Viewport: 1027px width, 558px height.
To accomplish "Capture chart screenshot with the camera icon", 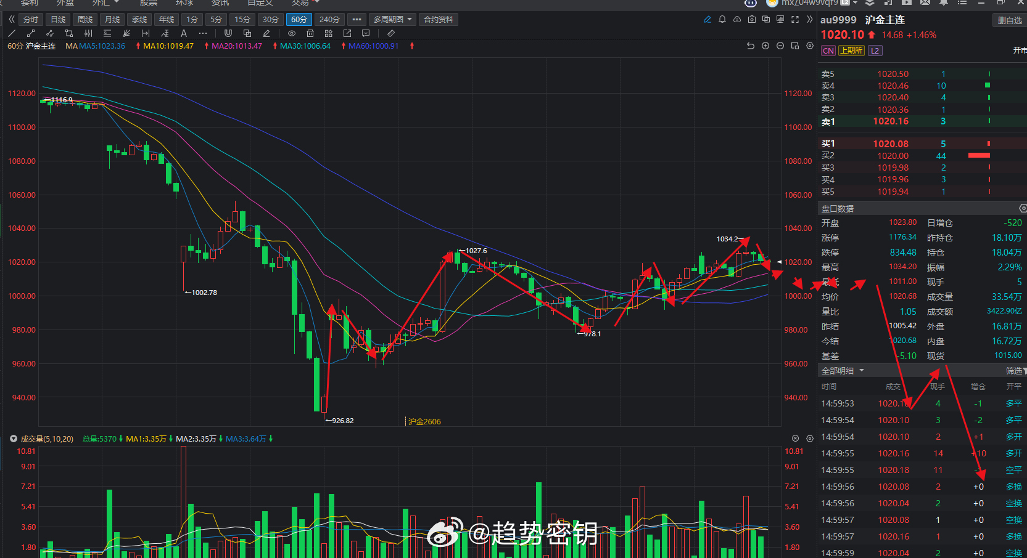I will pos(751,19).
